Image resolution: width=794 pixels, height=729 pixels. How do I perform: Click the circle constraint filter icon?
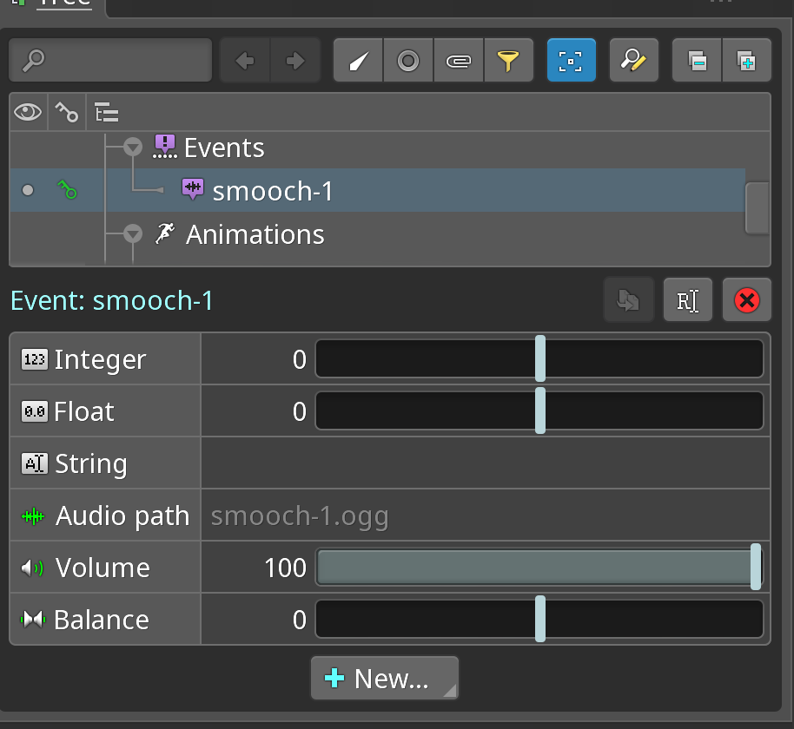[x=408, y=60]
